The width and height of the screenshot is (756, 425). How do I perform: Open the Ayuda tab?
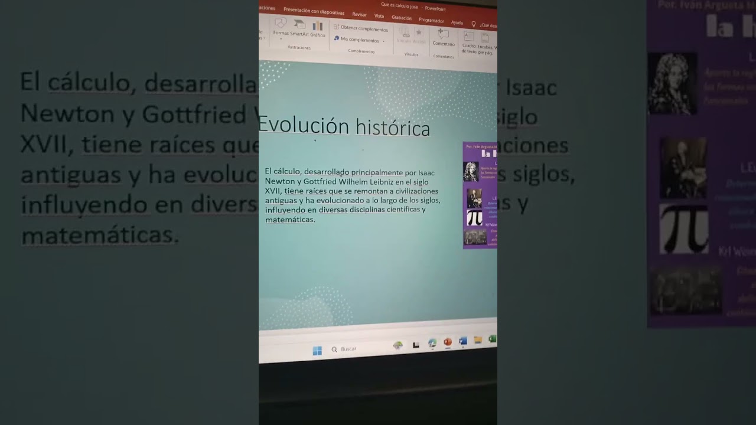pos(457,22)
